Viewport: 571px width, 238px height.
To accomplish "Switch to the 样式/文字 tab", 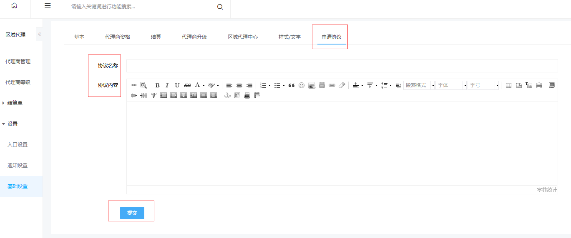I will pyautogui.click(x=289, y=37).
